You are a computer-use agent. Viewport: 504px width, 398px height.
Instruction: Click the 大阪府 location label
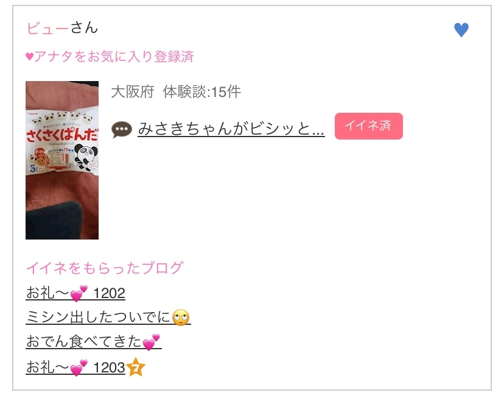(x=133, y=91)
